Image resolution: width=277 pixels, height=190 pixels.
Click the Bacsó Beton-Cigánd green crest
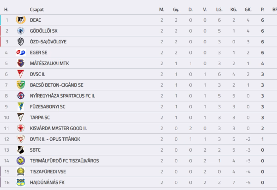click(21, 85)
